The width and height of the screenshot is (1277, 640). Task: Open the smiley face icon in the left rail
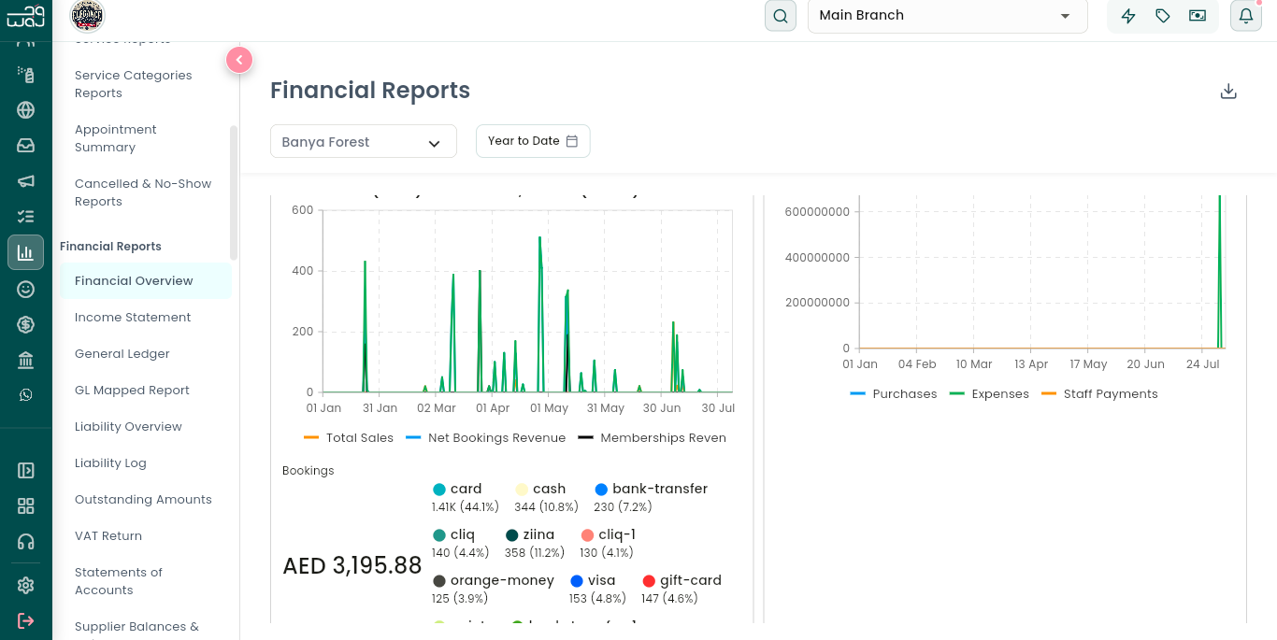click(26, 289)
